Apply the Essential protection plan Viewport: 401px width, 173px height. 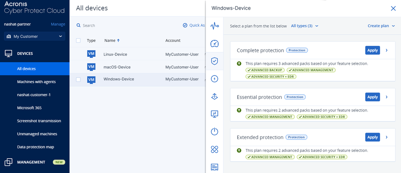(x=373, y=97)
